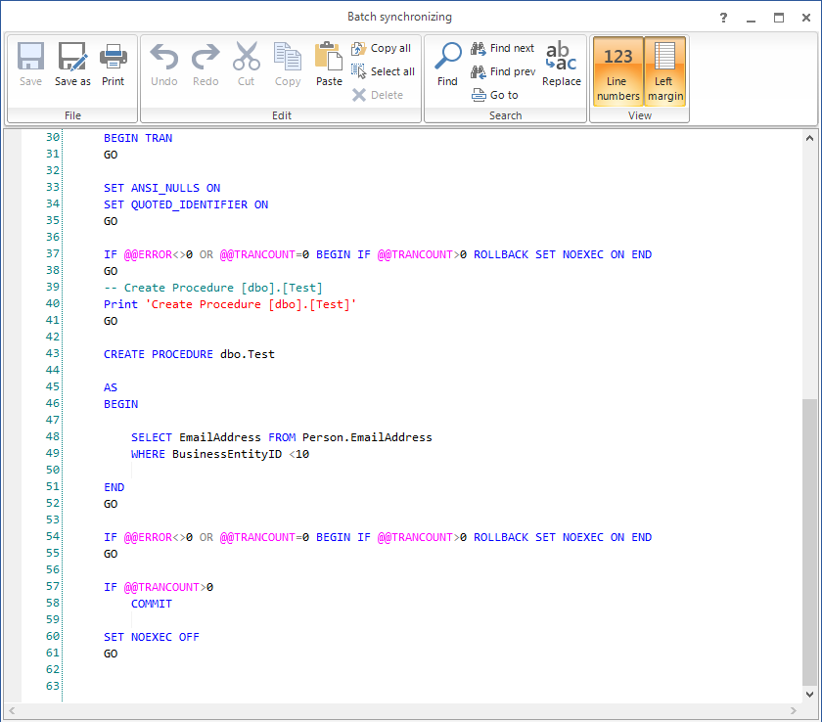
Task: Click Find prev in Search group
Action: (x=502, y=71)
